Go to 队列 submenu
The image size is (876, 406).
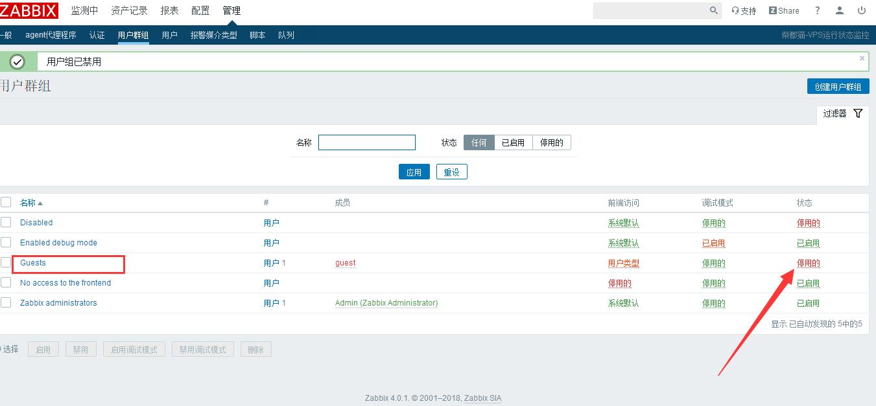click(x=286, y=35)
